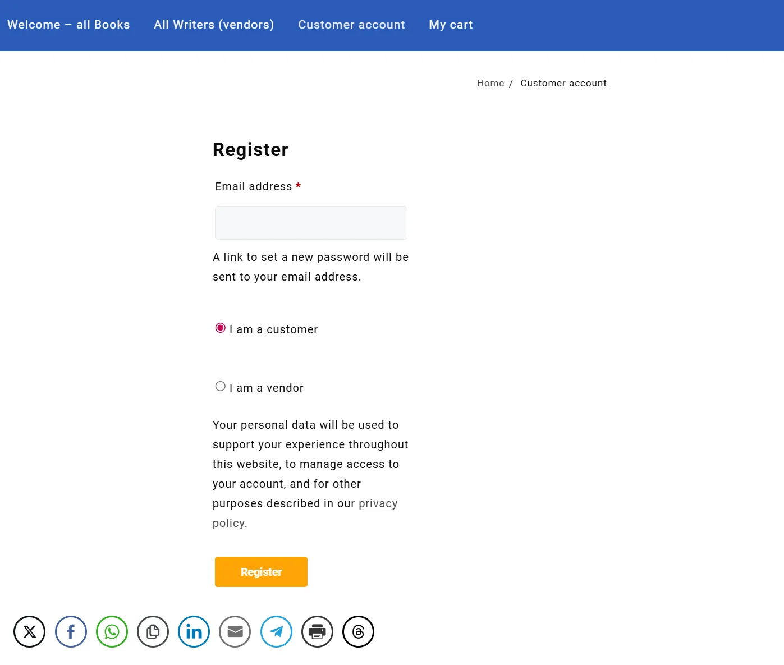This screenshot has width=784, height=665.
Task: Share by email using the envelope icon
Action: pos(235,631)
